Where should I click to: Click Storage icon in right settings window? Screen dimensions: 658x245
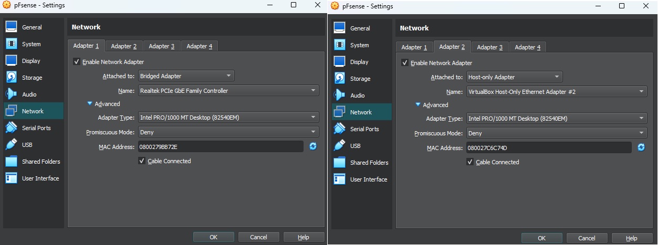coord(340,78)
